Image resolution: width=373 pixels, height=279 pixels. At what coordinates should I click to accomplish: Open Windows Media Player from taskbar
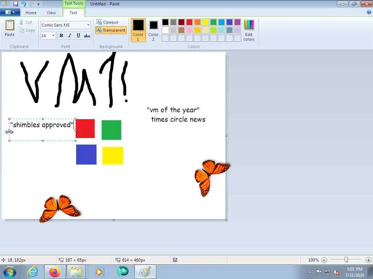click(99, 272)
